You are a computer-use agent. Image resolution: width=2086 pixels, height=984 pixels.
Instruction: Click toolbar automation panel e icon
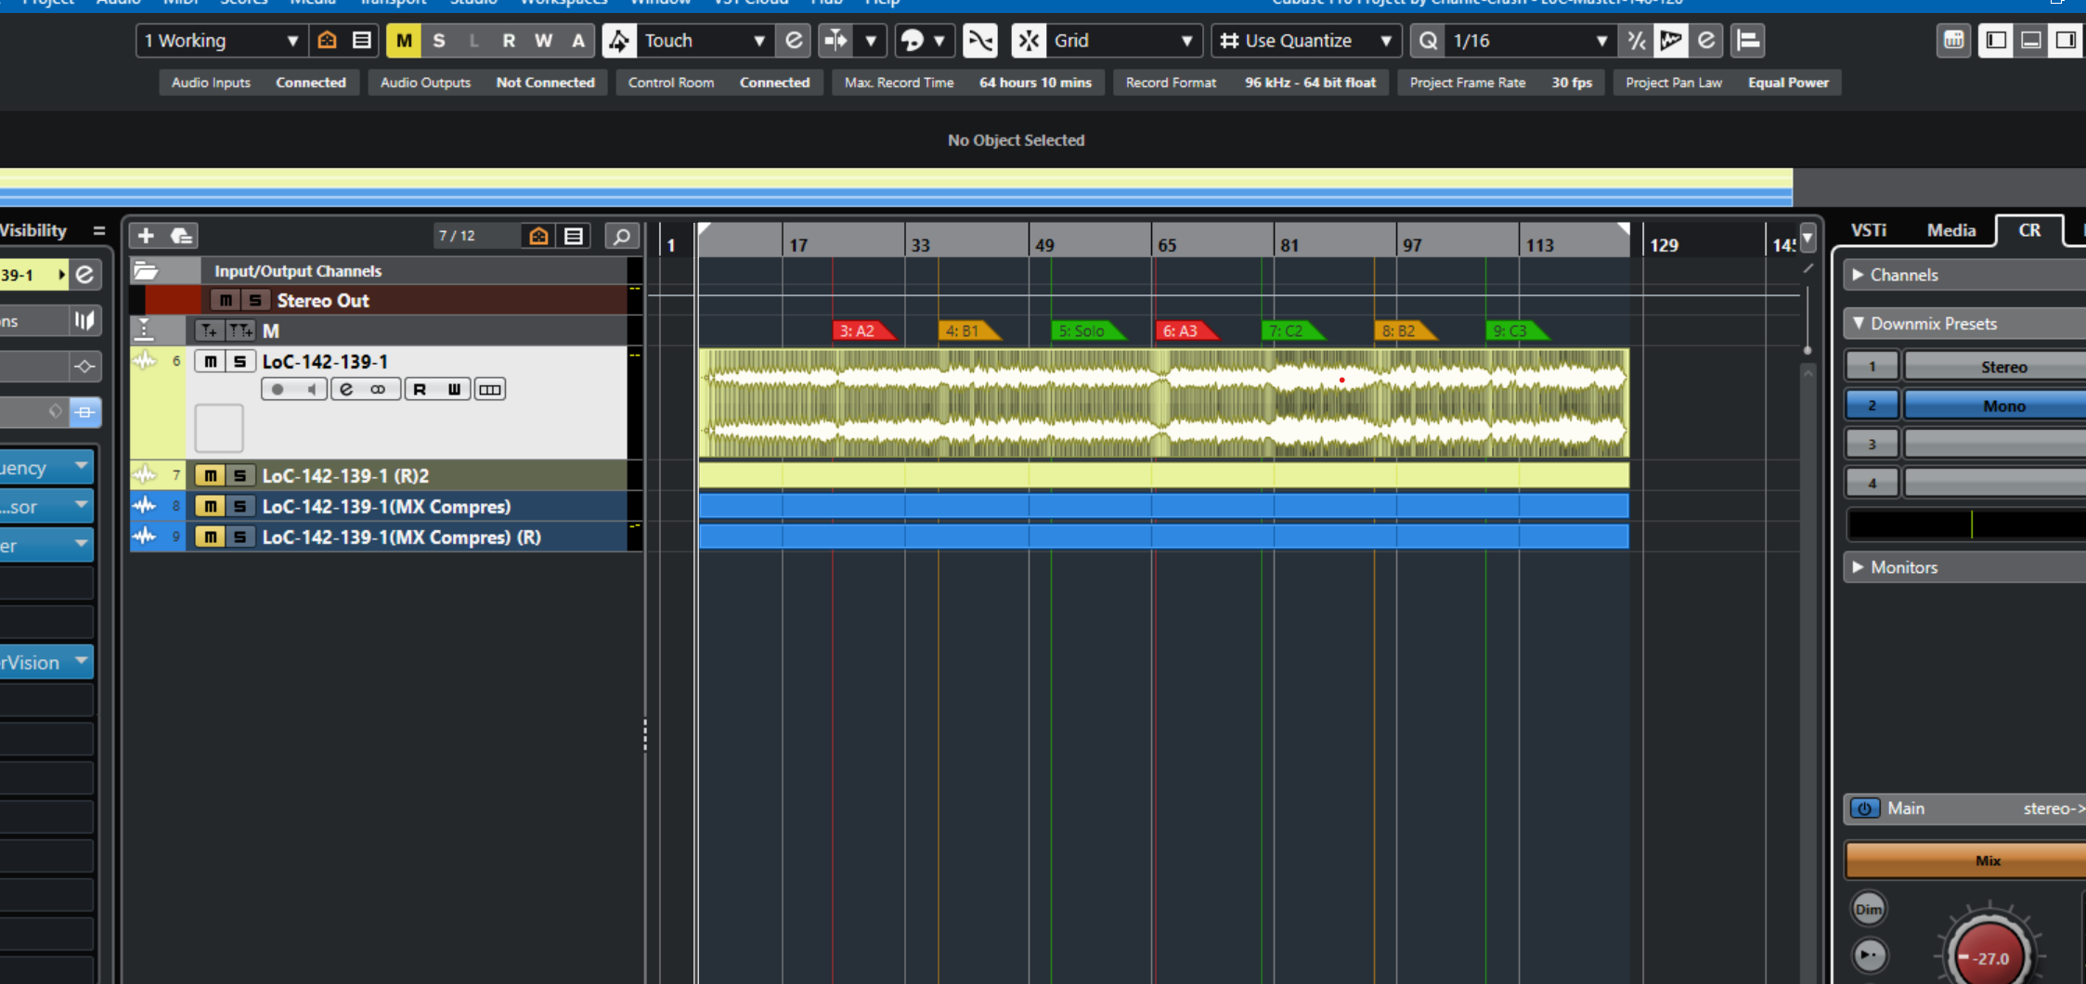[x=793, y=40]
